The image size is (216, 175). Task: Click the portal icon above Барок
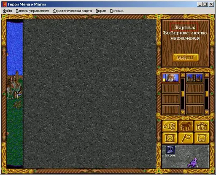pyautogui.click(x=170, y=149)
